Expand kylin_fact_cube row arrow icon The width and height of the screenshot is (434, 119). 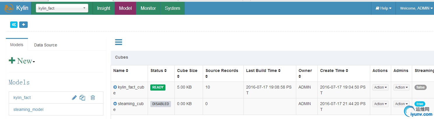click(x=115, y=87)
